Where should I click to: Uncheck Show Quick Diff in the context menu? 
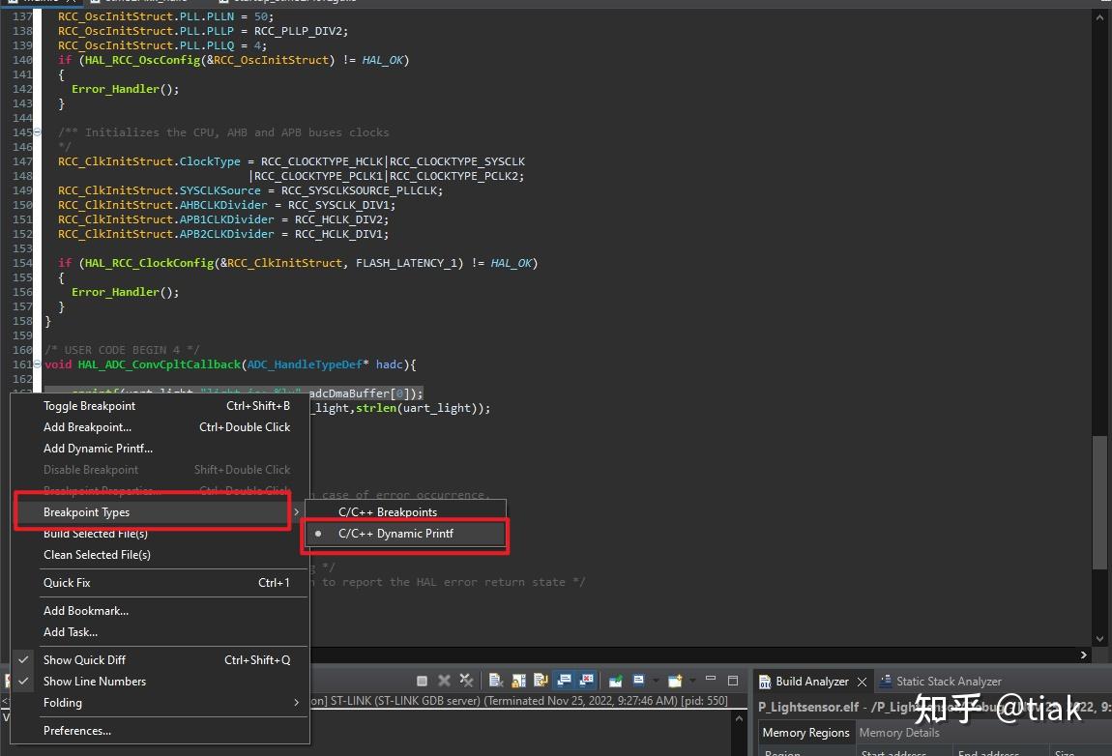pos(84,659)
